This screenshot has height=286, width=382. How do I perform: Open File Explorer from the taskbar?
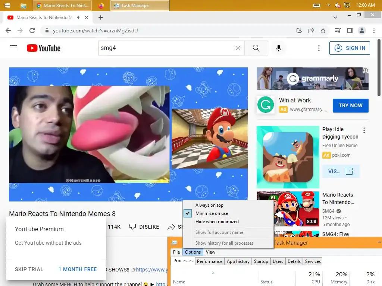click(x=24, y=6)
